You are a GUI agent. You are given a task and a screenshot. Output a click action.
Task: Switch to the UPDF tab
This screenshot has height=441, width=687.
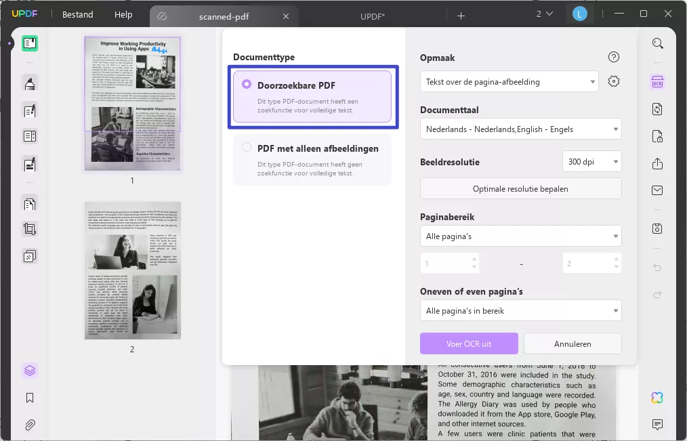click(x=373, y=16)
